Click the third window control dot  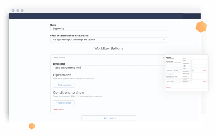click(x=22, y=10)
